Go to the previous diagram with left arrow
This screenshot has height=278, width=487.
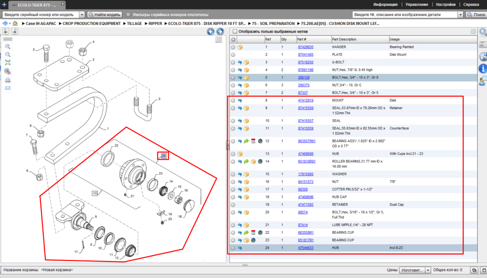[x=210, y=31]
